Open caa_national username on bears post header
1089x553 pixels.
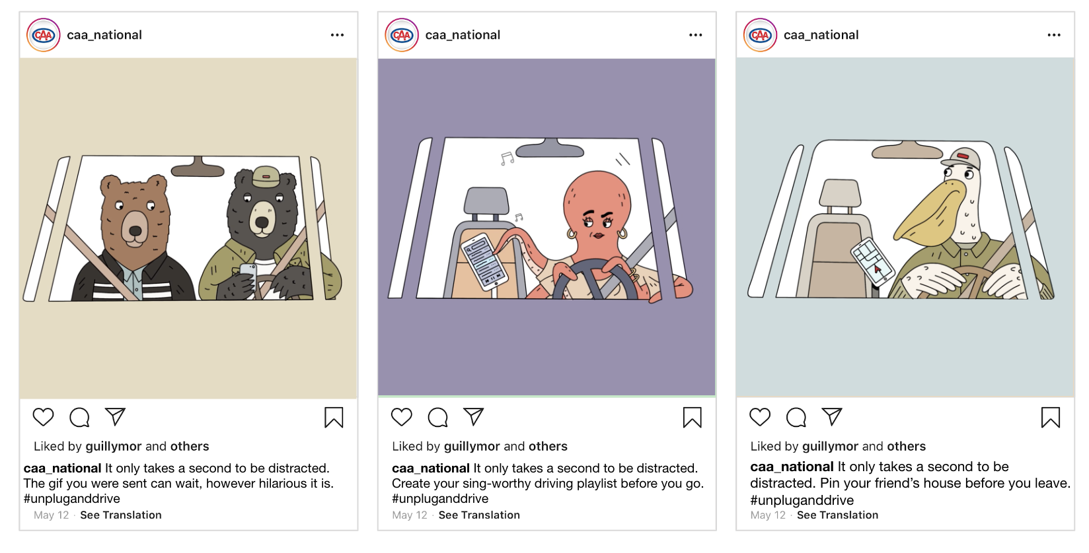pyautogui.click(x=104, y=35)
